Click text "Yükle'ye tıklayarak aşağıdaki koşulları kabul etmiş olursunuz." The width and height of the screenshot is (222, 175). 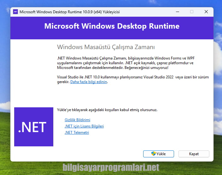click(x=107, y=110)
